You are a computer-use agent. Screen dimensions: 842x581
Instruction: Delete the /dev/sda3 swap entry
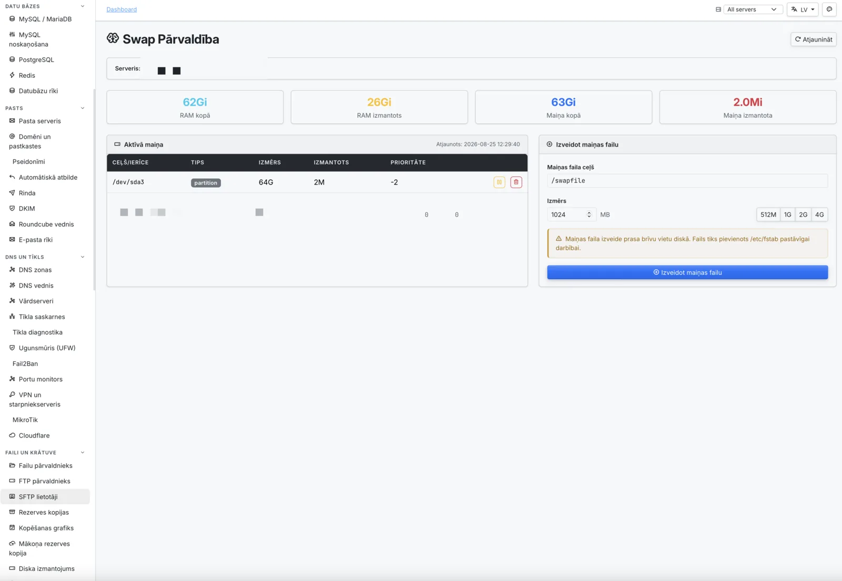coord(516,182)
